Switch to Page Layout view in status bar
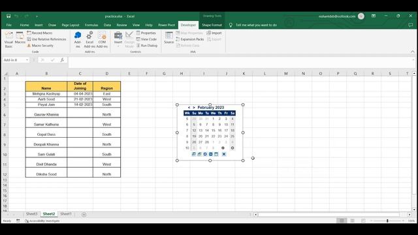The height and width of the screenshot is (235, 418). pyautogui.click(x=353, y=221)
